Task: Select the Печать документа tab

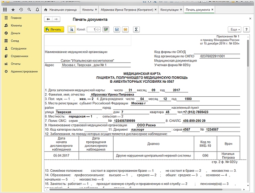Action: (x=198, y=10)
